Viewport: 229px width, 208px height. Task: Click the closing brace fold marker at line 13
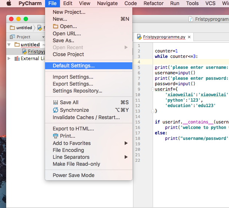click(x=153, y=111)
